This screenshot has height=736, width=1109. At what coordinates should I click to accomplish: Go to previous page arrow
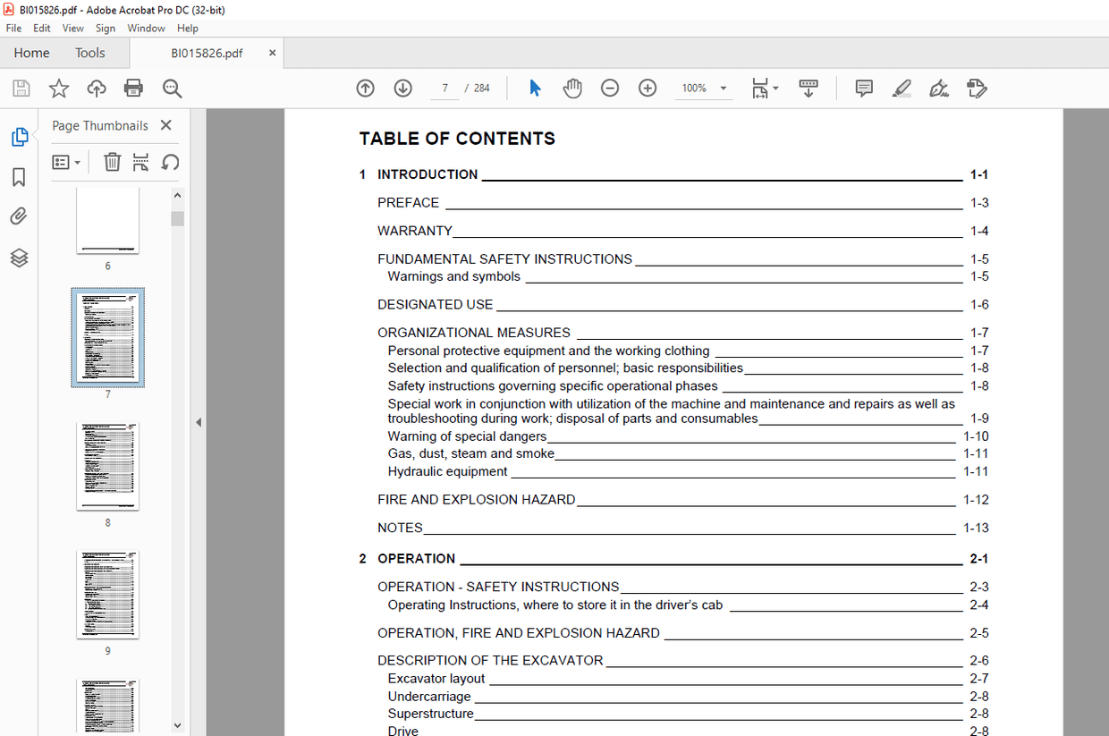[365, 88]
